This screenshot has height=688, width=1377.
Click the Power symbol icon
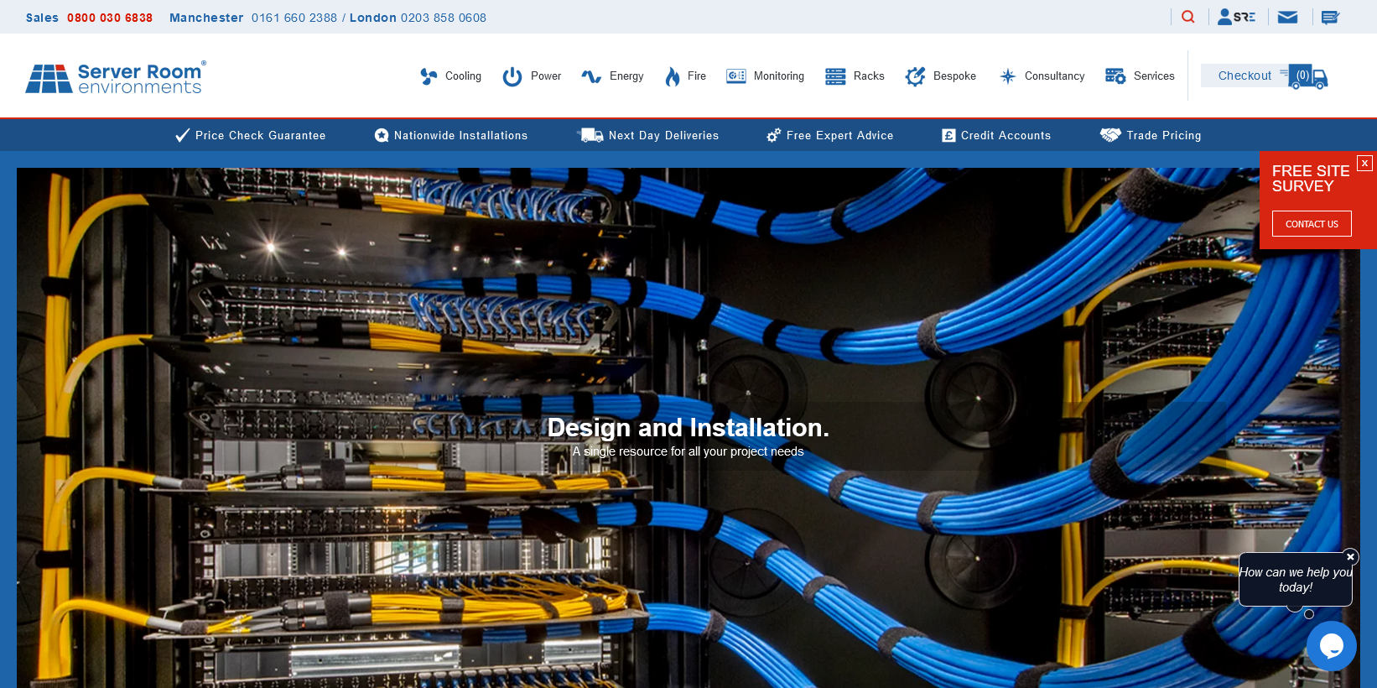pyautogui.click(x=512, y=76)
